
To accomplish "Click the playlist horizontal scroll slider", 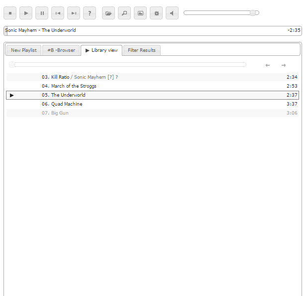I will tap(127, 64).
